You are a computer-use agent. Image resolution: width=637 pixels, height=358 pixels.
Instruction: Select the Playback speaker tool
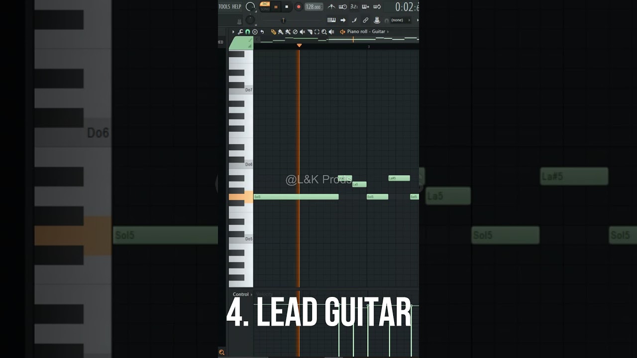331,32
